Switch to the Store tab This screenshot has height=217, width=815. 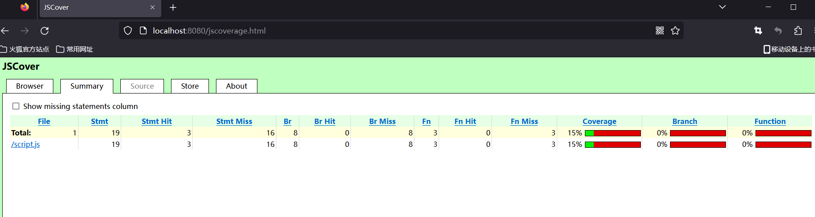(x=190, y=86)
